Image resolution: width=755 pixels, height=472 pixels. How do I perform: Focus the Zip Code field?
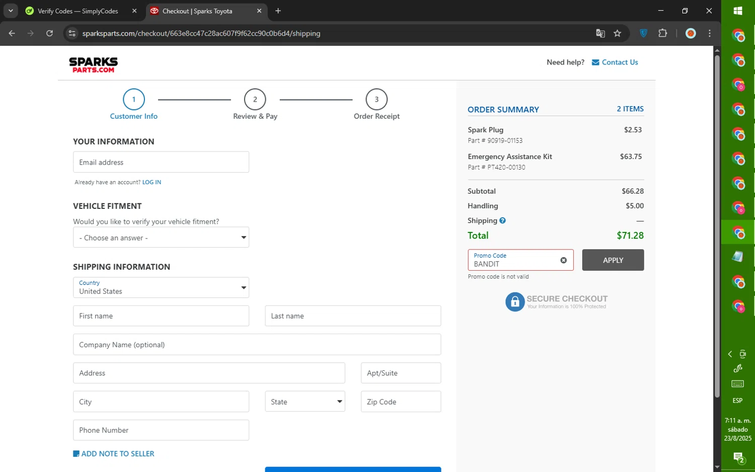click(401, 402)
